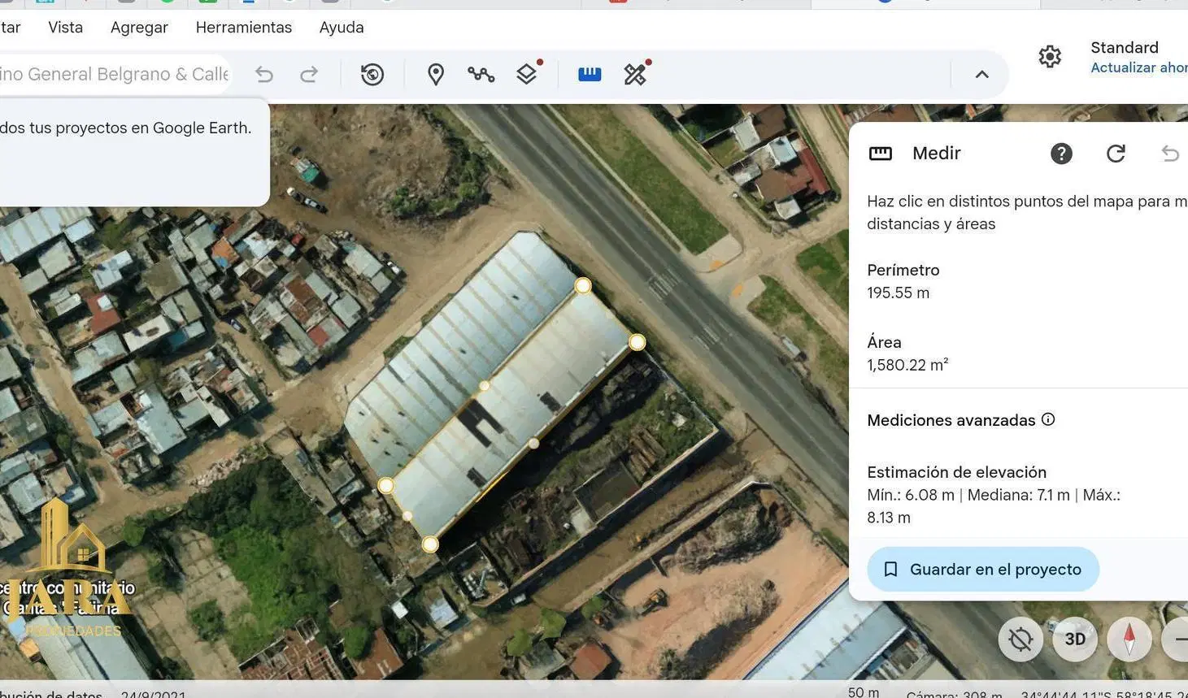Restart the measurement with refresh icon
Image resolution: width=1188 pixels, height=698 pixels.
pyautogui.click(x=1116, y=154)
